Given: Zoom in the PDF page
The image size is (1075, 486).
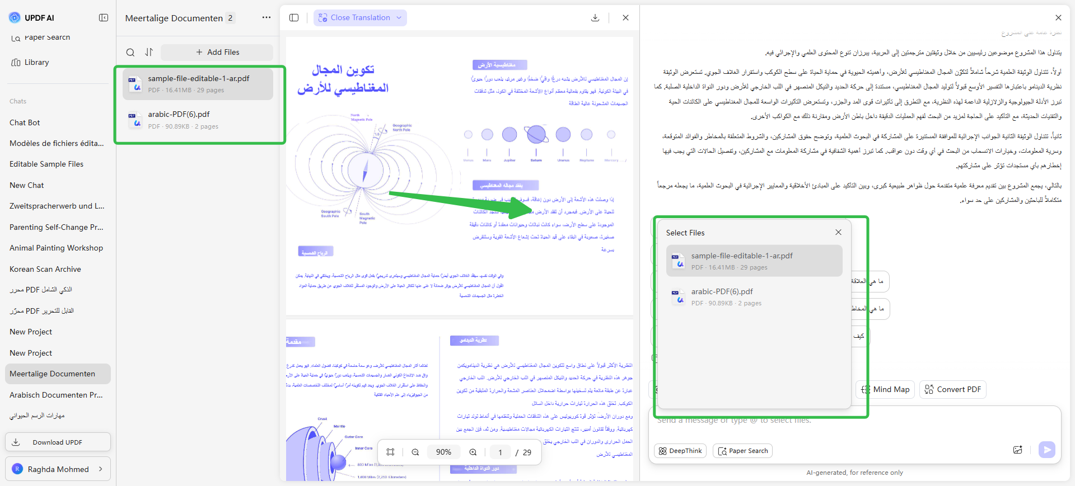Looking at the screenshot, I should coord(473,452).
